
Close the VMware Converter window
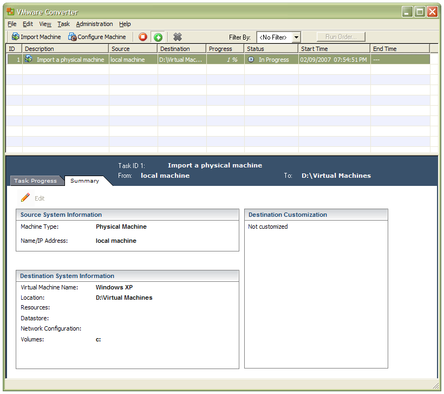click(x=433, y=11)
